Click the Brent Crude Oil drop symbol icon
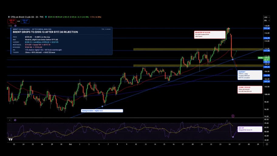The width and height of the screenshot is (277, 156). [9, 17]
